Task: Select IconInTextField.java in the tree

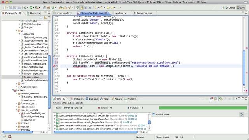Action: point(34,113)
